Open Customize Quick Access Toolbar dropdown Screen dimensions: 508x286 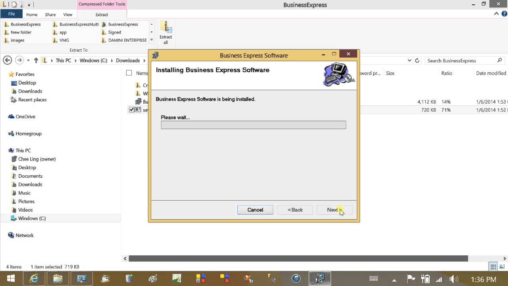click(x=29, y=5)
